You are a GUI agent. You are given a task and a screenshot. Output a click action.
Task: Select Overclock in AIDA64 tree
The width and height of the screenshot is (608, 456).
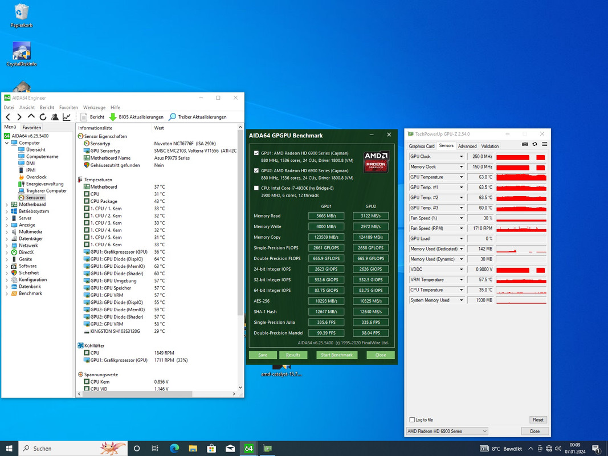click(36, 177)
